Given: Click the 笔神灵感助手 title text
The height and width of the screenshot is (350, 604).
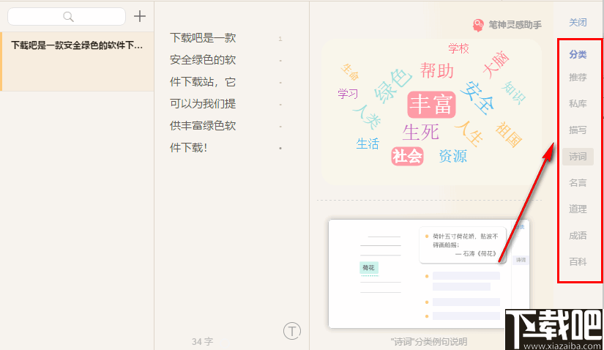Looking at the screenshot, I should coord(515,25).
